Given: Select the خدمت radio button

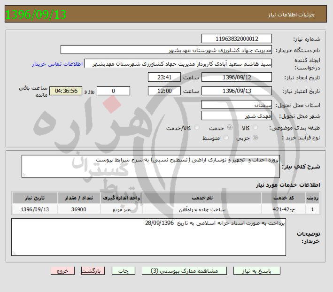Looking at the screenshot, I should pos(230,127).
